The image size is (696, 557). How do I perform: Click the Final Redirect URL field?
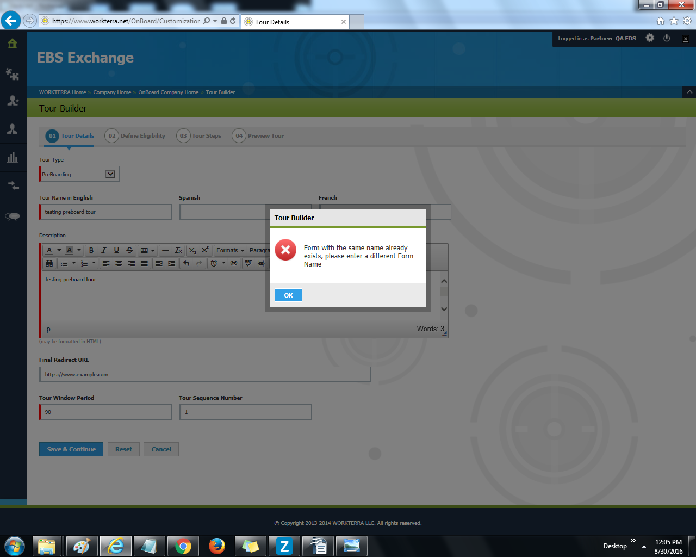(x=205, y=374)
